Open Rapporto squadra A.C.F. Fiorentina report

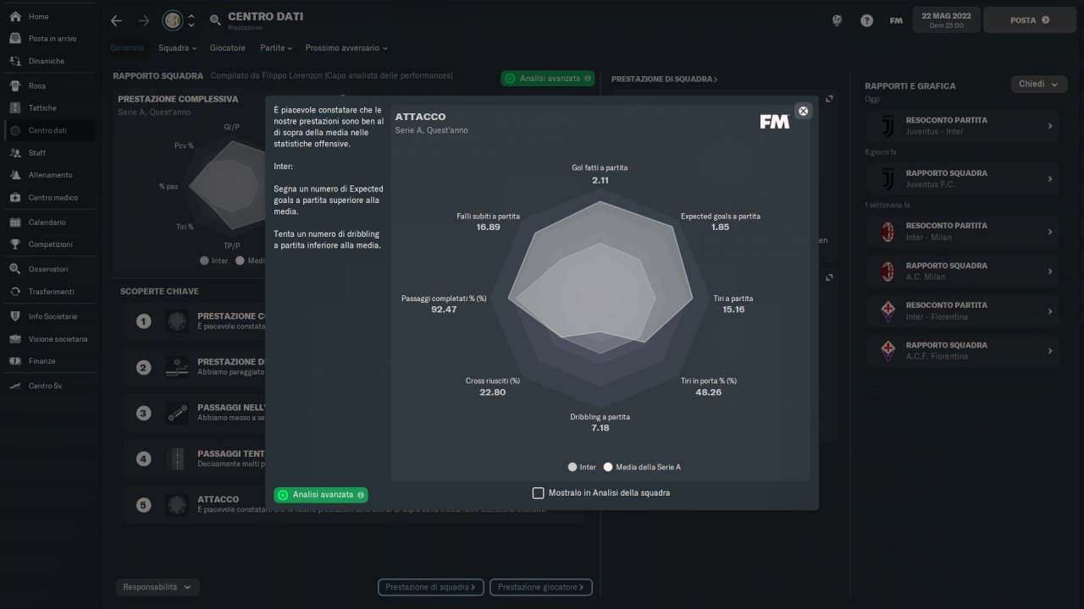click(963, 351)
